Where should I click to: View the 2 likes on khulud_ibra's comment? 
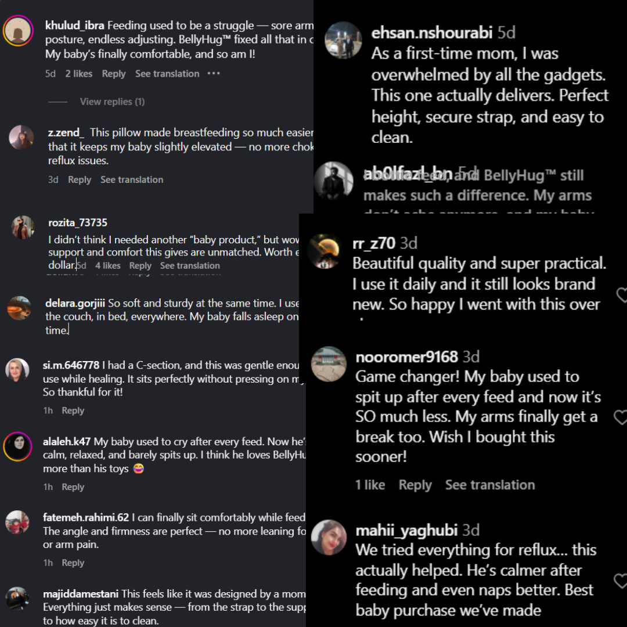79,74
